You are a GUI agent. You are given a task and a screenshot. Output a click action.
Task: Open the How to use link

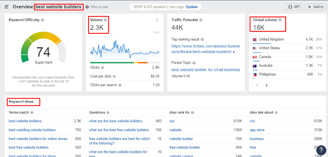(99, 7)
